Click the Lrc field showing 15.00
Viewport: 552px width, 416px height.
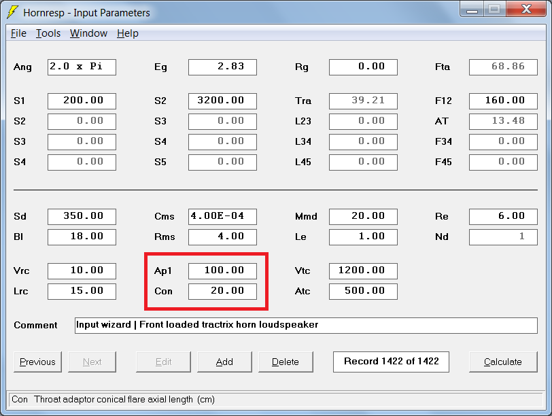click(82, 292)
